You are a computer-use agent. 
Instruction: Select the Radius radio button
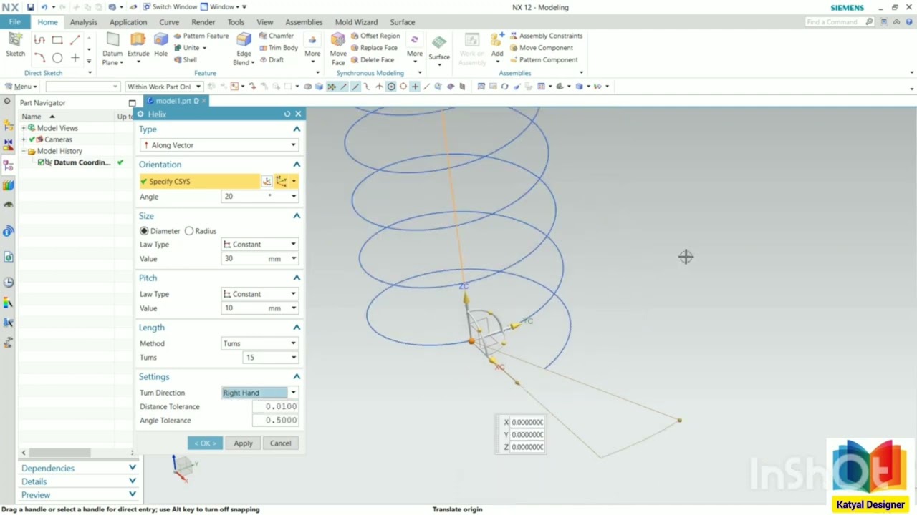[x=189, y=231]
